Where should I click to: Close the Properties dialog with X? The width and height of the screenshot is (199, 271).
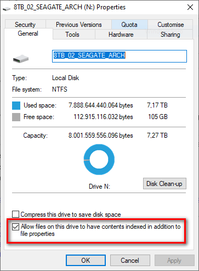point(190,7)
